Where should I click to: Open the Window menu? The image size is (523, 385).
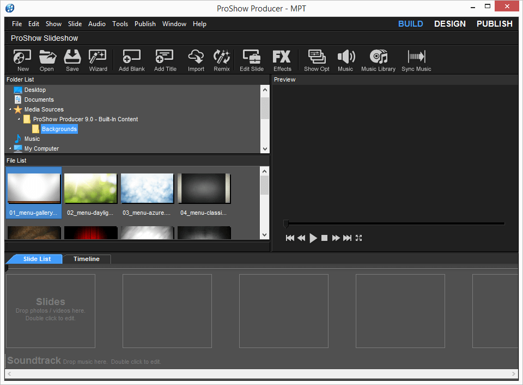pyautogui.click(x=174, y=24)
